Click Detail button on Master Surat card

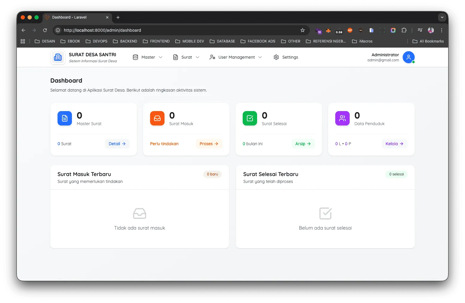click(117, 144)
